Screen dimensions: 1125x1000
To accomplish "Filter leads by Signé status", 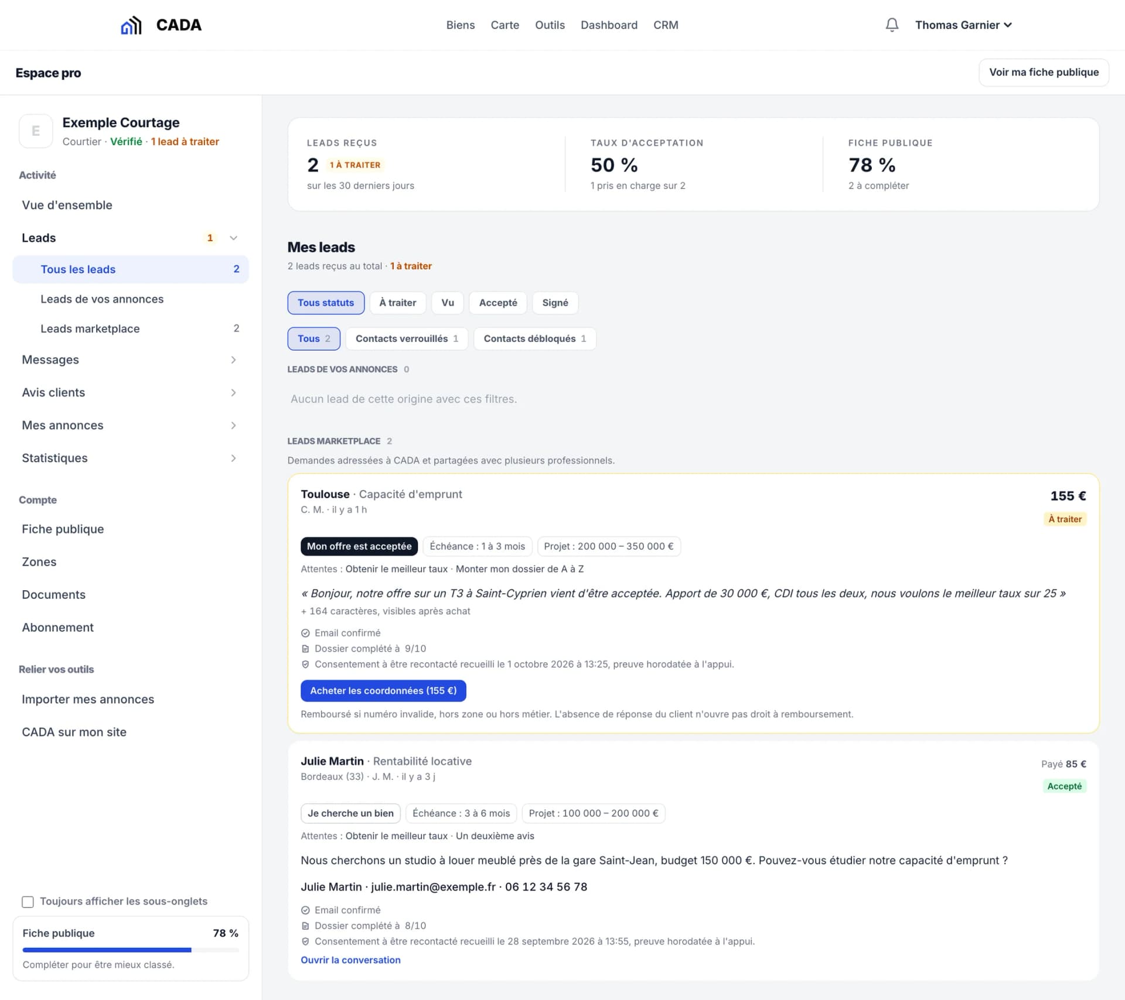I will point(555,303).
